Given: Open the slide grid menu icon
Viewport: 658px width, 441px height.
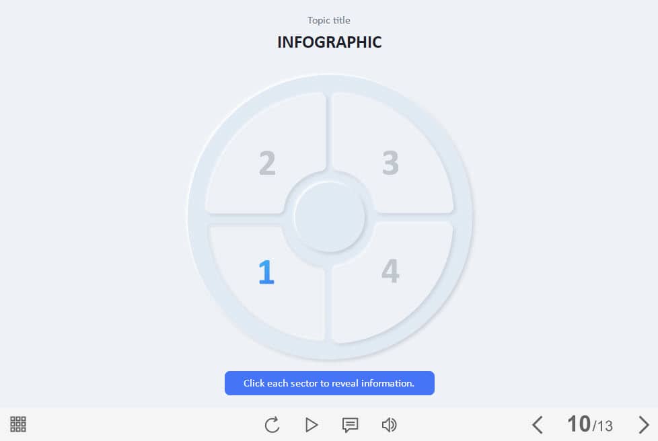Looking at the screenshot, I should [18, 424].
